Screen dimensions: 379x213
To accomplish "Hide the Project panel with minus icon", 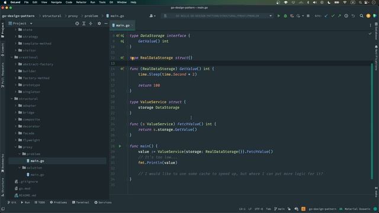I will click(x=106, y=24).
